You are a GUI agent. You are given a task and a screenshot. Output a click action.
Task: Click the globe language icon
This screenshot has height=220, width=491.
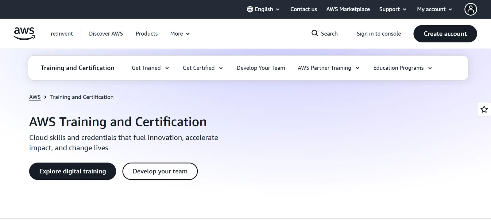coord(250,9)
